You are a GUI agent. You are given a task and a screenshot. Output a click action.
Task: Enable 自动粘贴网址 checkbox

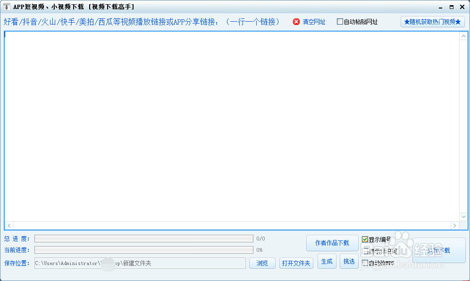click(340, 22)
